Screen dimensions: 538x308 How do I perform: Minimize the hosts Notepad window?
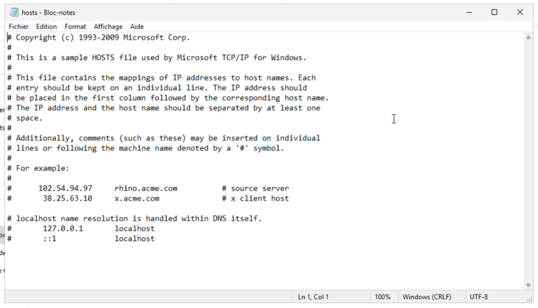click(469, 12)
